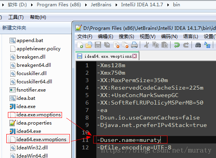Select the focuskiller.dll file
216x158 pixels.
(28, 73)
